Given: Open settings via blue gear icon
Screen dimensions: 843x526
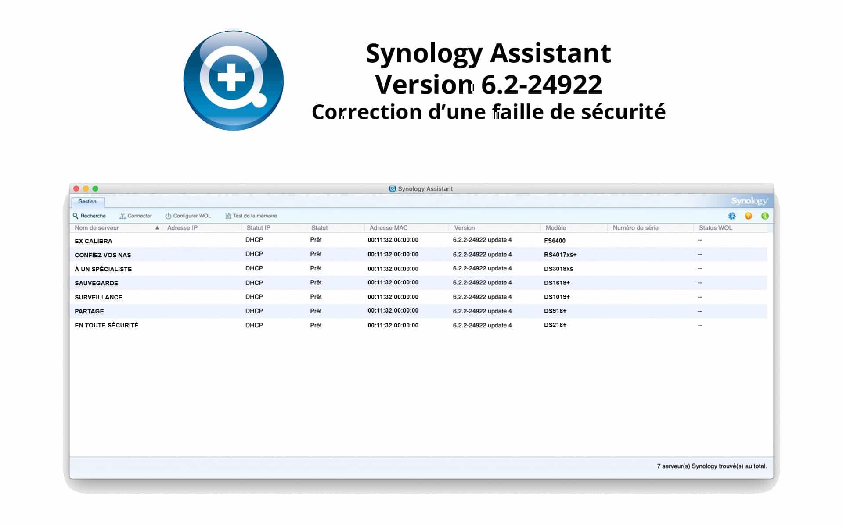Looking at the screenshot, I should (x=732, y=216).
